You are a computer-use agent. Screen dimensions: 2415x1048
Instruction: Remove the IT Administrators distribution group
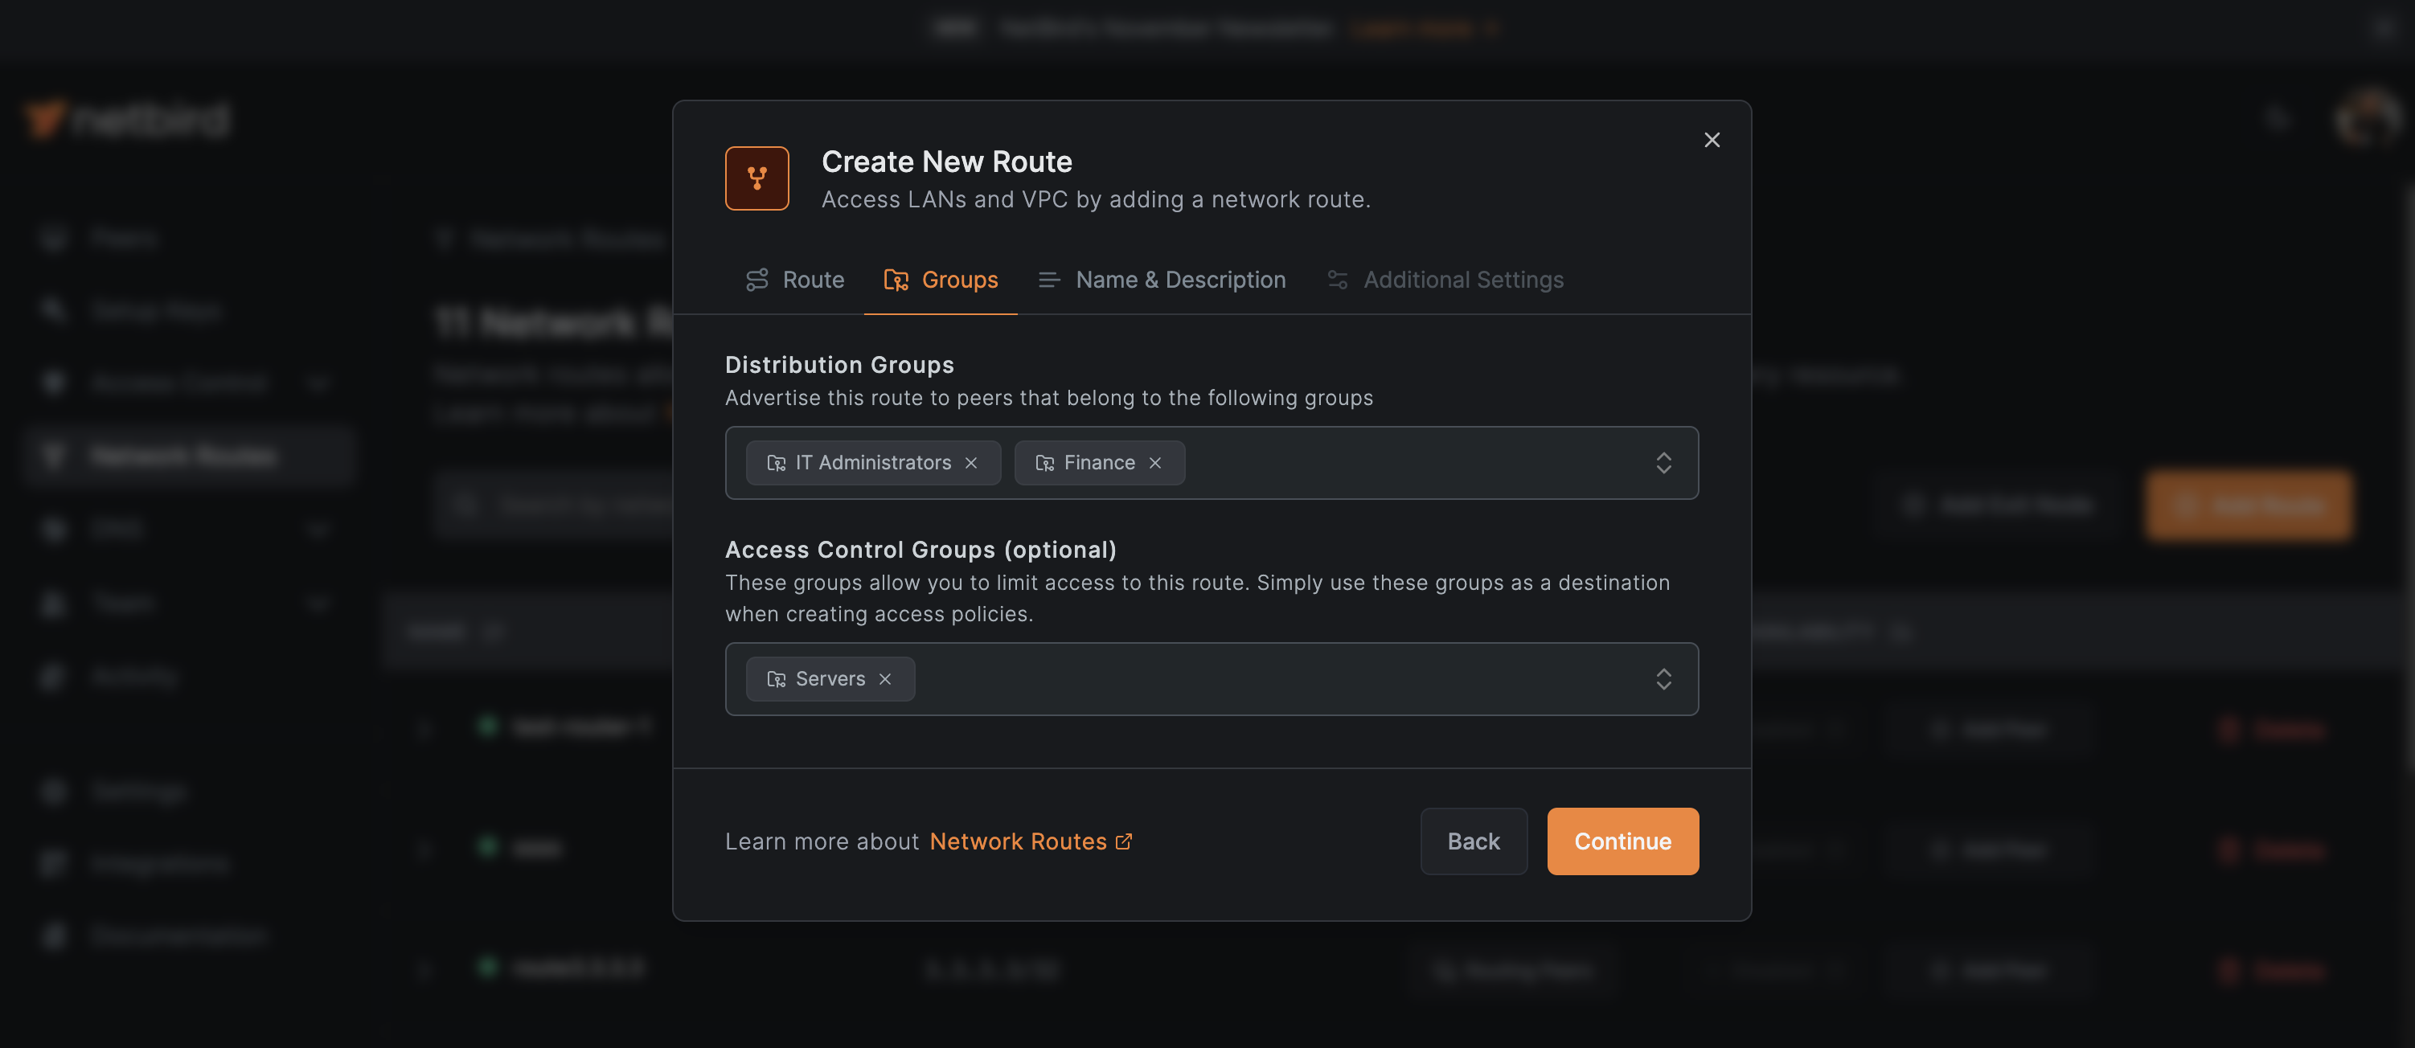pos(972,462)
